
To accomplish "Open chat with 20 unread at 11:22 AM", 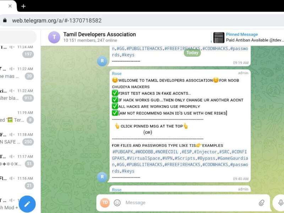I will [x=18, y=73].
